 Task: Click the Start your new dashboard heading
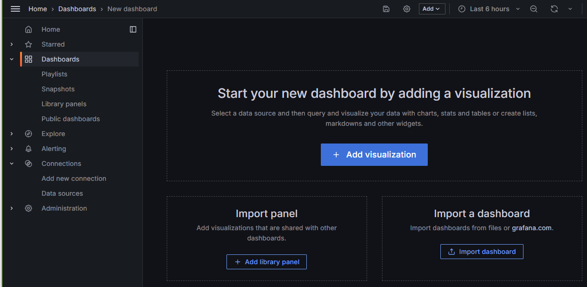click(374, 93)
